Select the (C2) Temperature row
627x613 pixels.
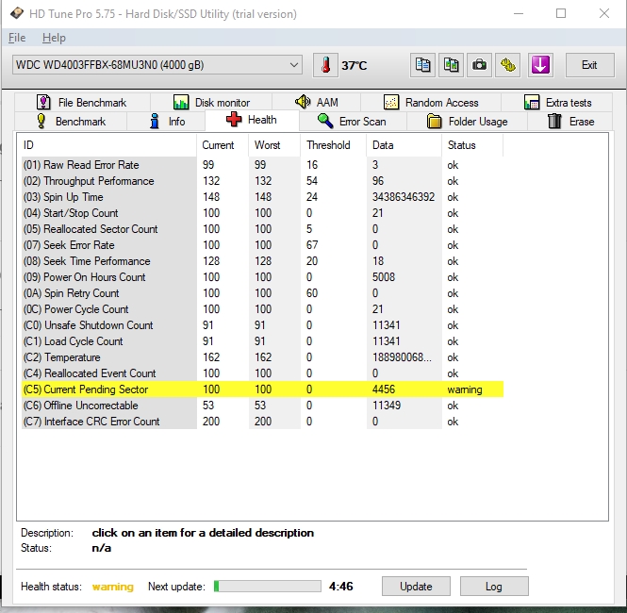pyautogui.click(x=262, y=357)
